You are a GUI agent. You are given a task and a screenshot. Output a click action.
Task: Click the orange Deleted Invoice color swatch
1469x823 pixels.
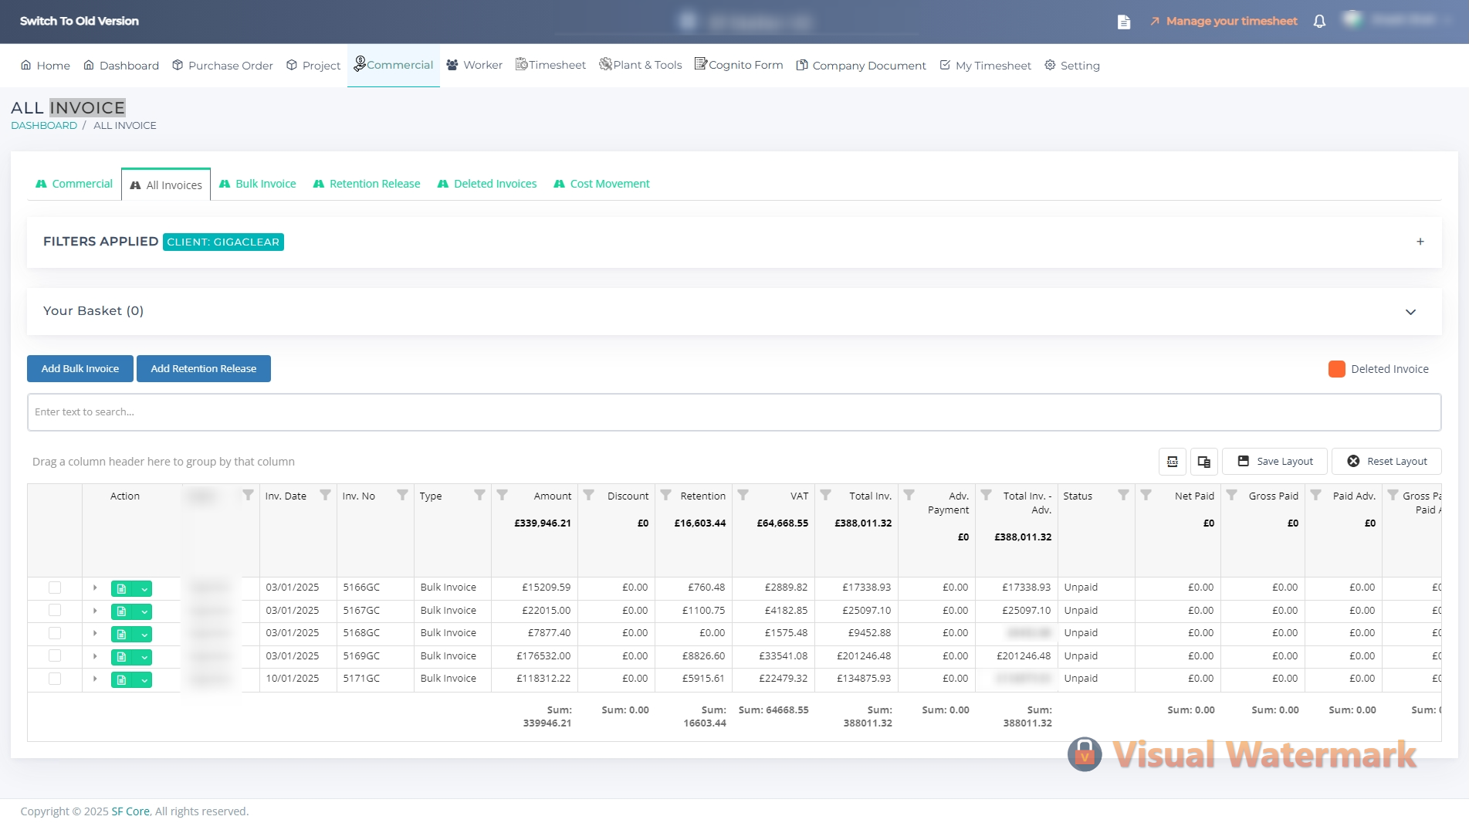click(x=1336, y=370)
